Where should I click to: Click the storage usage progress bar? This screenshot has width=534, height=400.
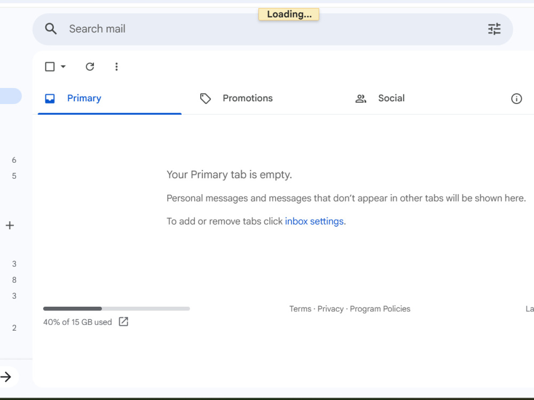coord(116,308)
